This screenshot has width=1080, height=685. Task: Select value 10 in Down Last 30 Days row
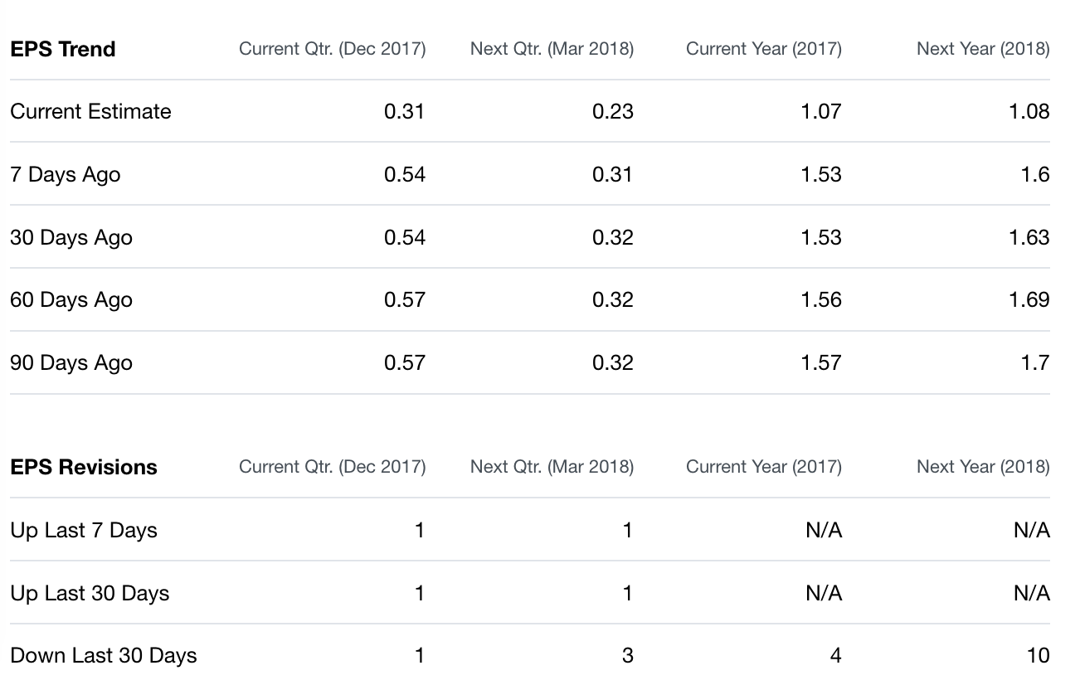point(1039,655)
